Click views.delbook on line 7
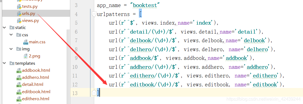Screen dimensions: 303x104 [203, 41]
